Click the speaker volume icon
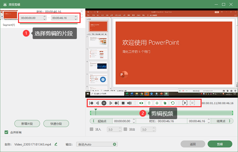238x152 pixels. (129, 103)
